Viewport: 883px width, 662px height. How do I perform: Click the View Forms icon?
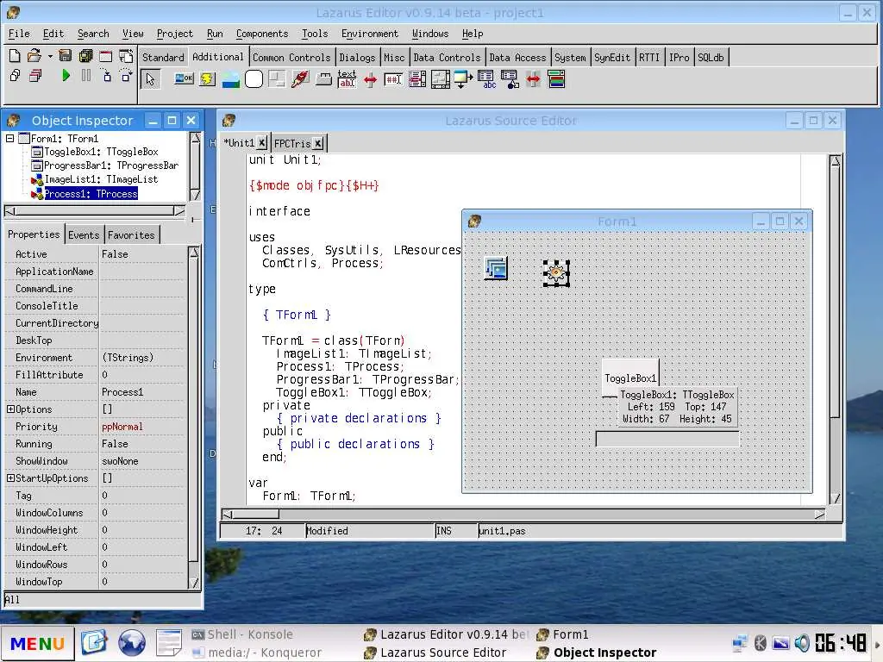(34, 76)
